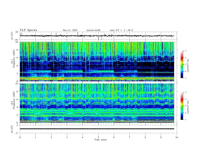Click the time axis tick label "1"
This screenshot has width=199, height=154.
pyautogui.click(x=35, y=137)
